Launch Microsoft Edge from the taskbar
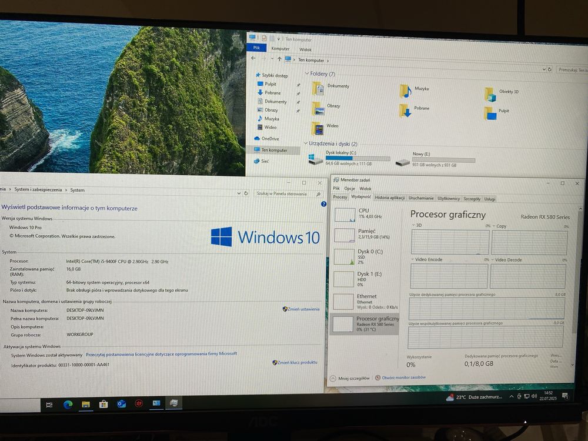Viewport: 588px width, 441px height. click(68, 405)
